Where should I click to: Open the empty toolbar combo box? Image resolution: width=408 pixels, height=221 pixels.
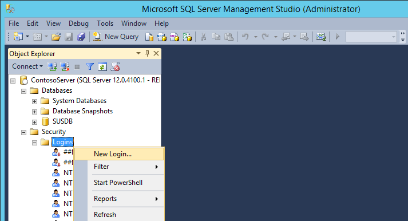pyautogui.click(x=371, y=37)
